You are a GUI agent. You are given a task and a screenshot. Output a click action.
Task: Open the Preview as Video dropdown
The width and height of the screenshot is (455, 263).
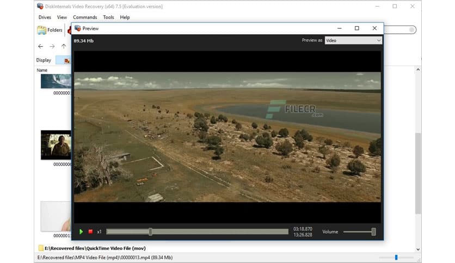[353, 41]
